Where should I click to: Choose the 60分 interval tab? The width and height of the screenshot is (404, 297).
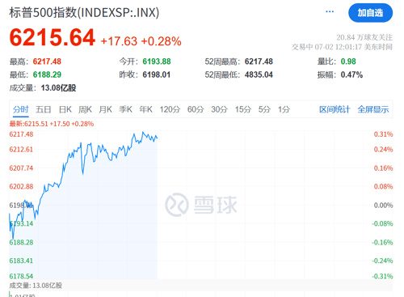coord(196,109)
